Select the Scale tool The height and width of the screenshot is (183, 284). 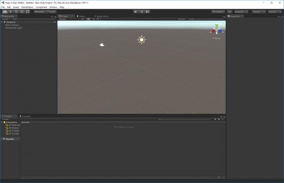click(x=22, y=12)
